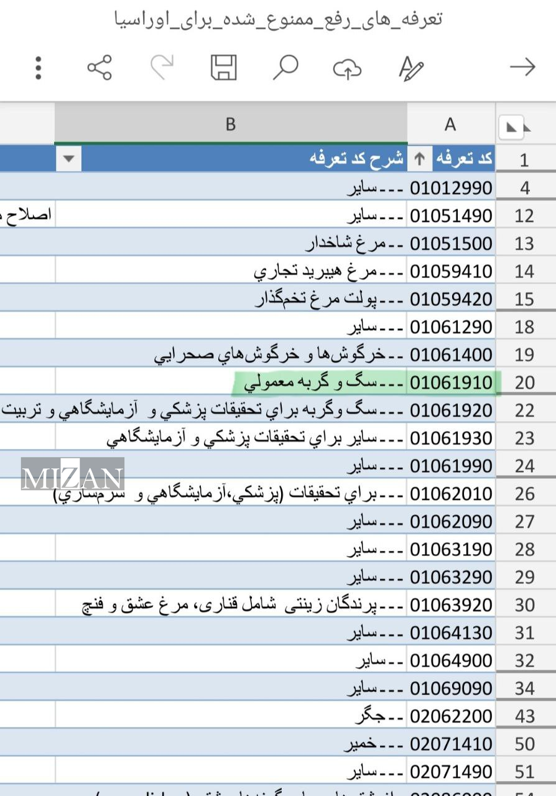Open search with the magnifier icon
Image resolution: width=556 pixels, height=796 pixels.
pos(285,67)
